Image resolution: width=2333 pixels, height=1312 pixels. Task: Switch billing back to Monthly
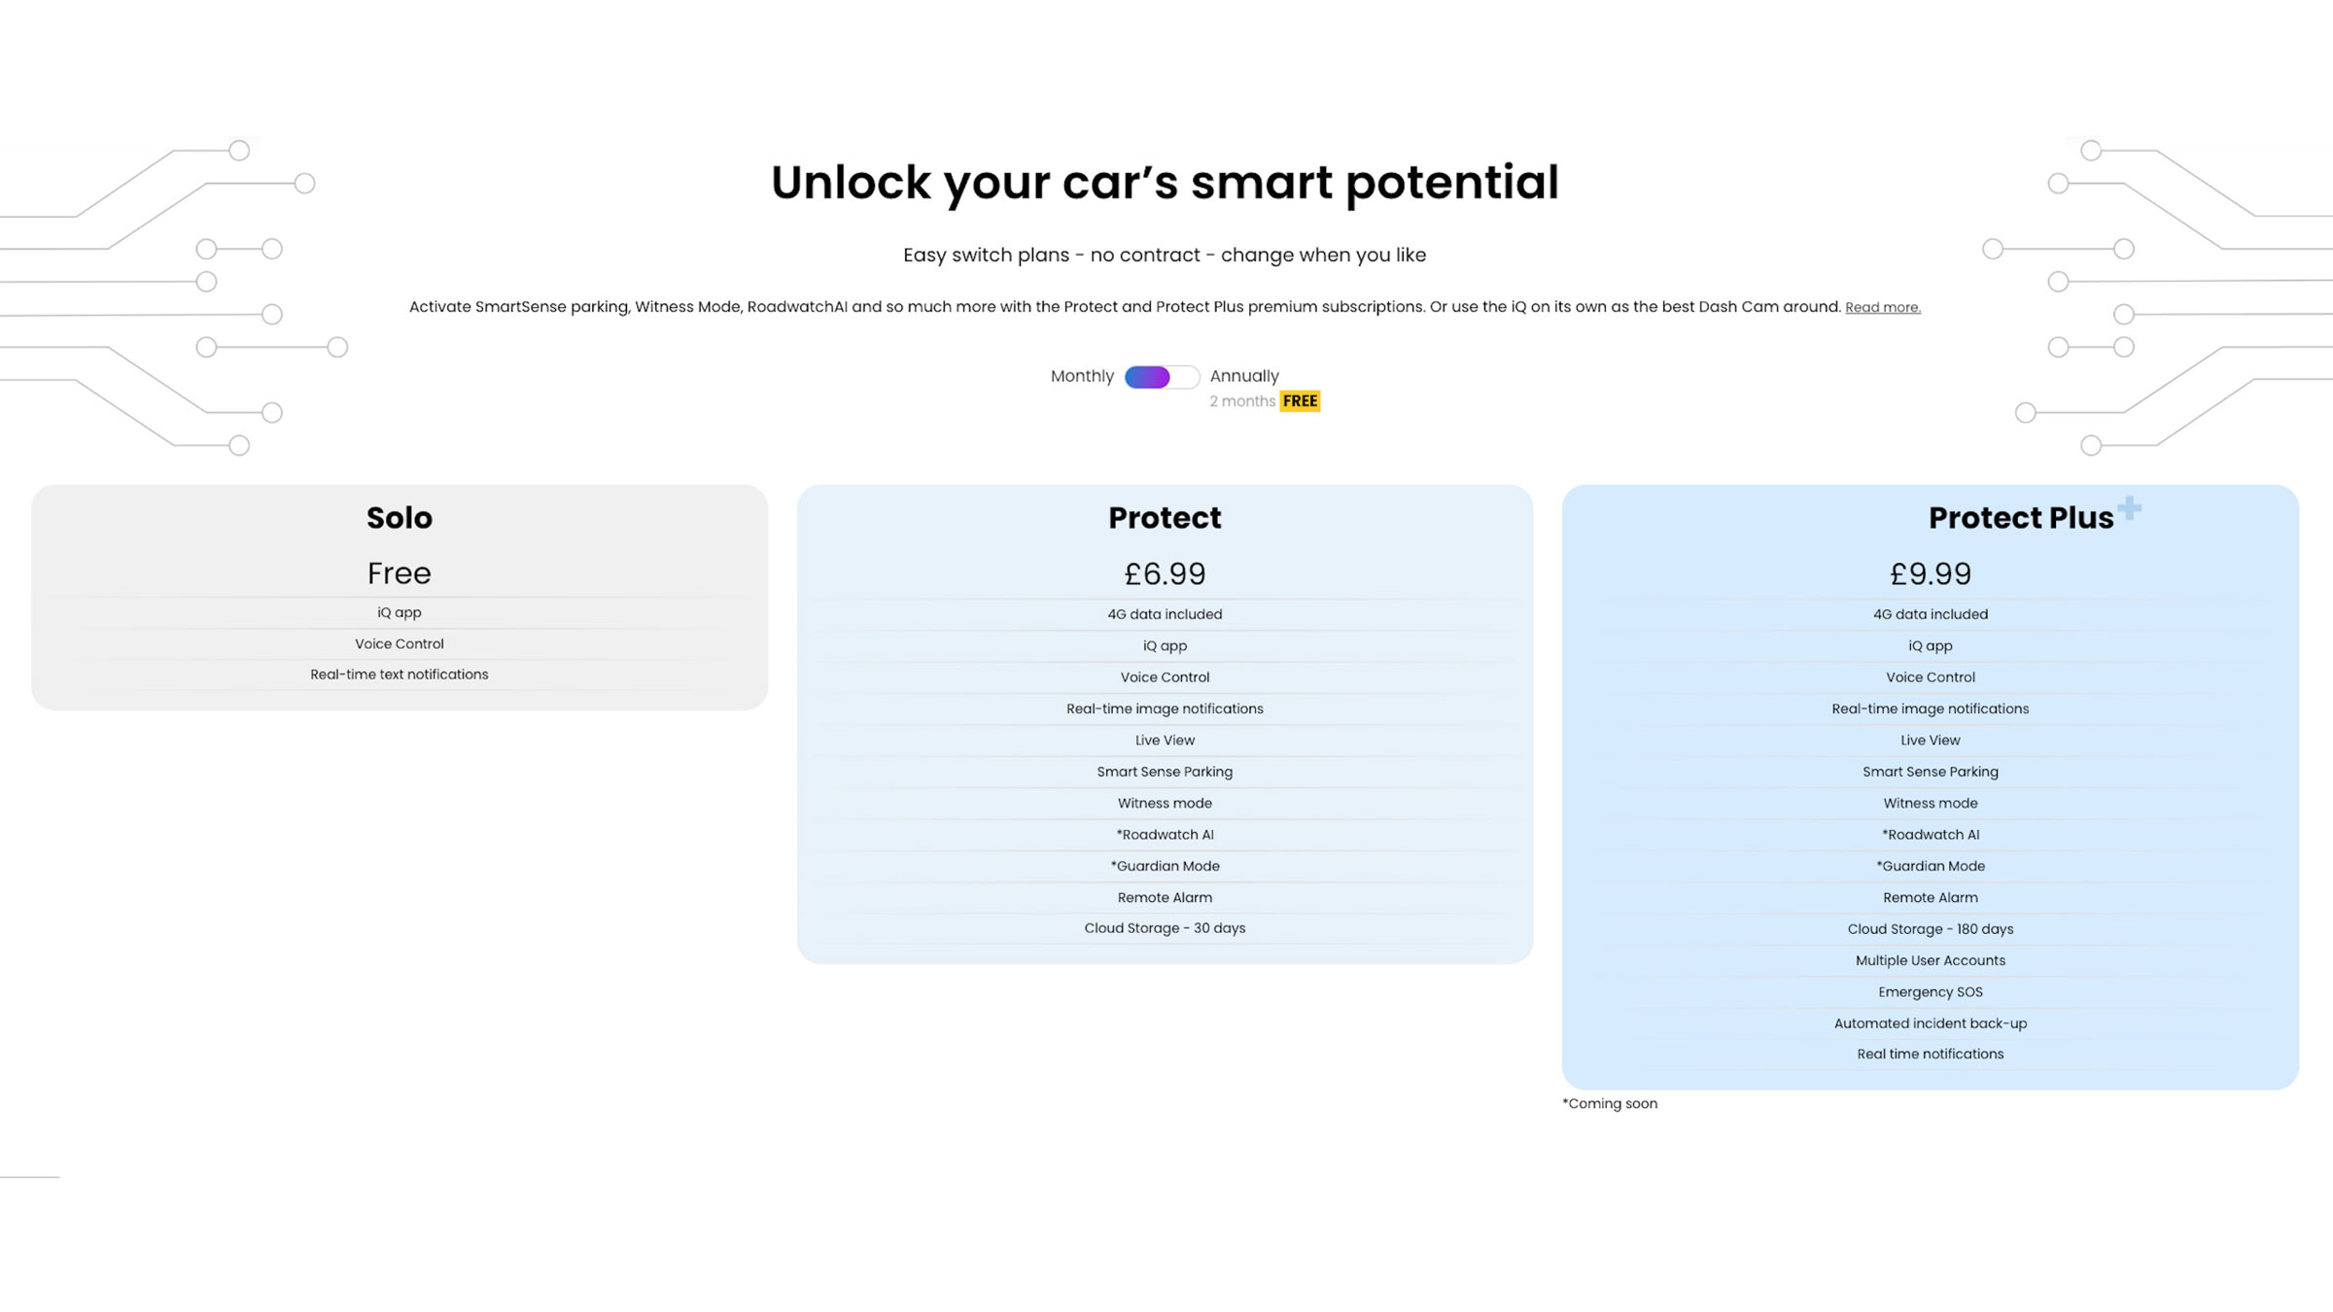point(1081,376)
